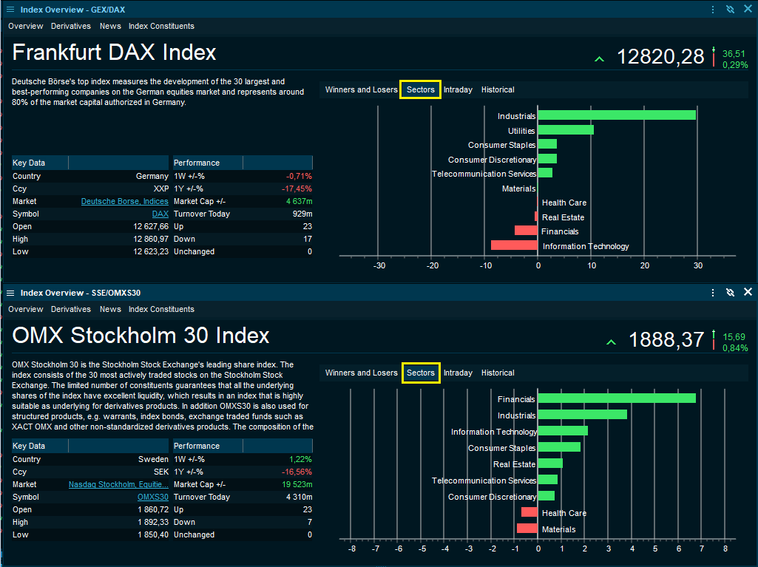
Task: Click the DAX symbol link
Action: pyautogui.click(x=160, y=214)
